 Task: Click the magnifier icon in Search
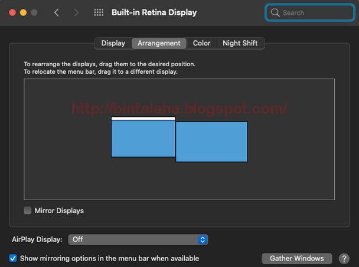coord(275,12)
